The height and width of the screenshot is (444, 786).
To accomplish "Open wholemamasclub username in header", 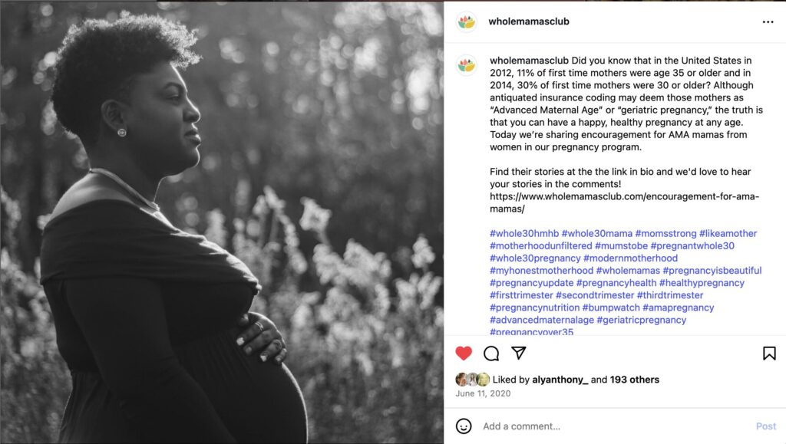I will (529, 21).
